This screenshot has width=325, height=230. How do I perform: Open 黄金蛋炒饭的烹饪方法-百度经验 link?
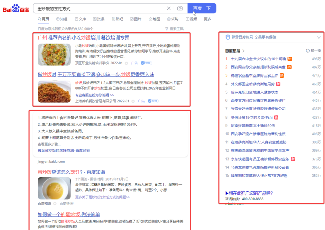(64, 150)
